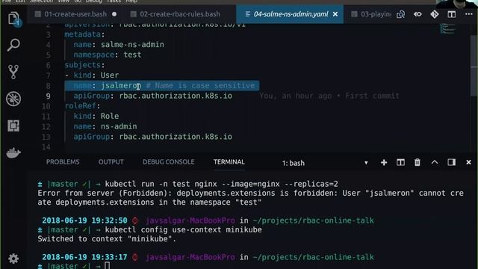This screenshot has height=269, width=478.
Task: Click 'kubectl config use-context minikube' command
Action: click(x=183, y=229)
